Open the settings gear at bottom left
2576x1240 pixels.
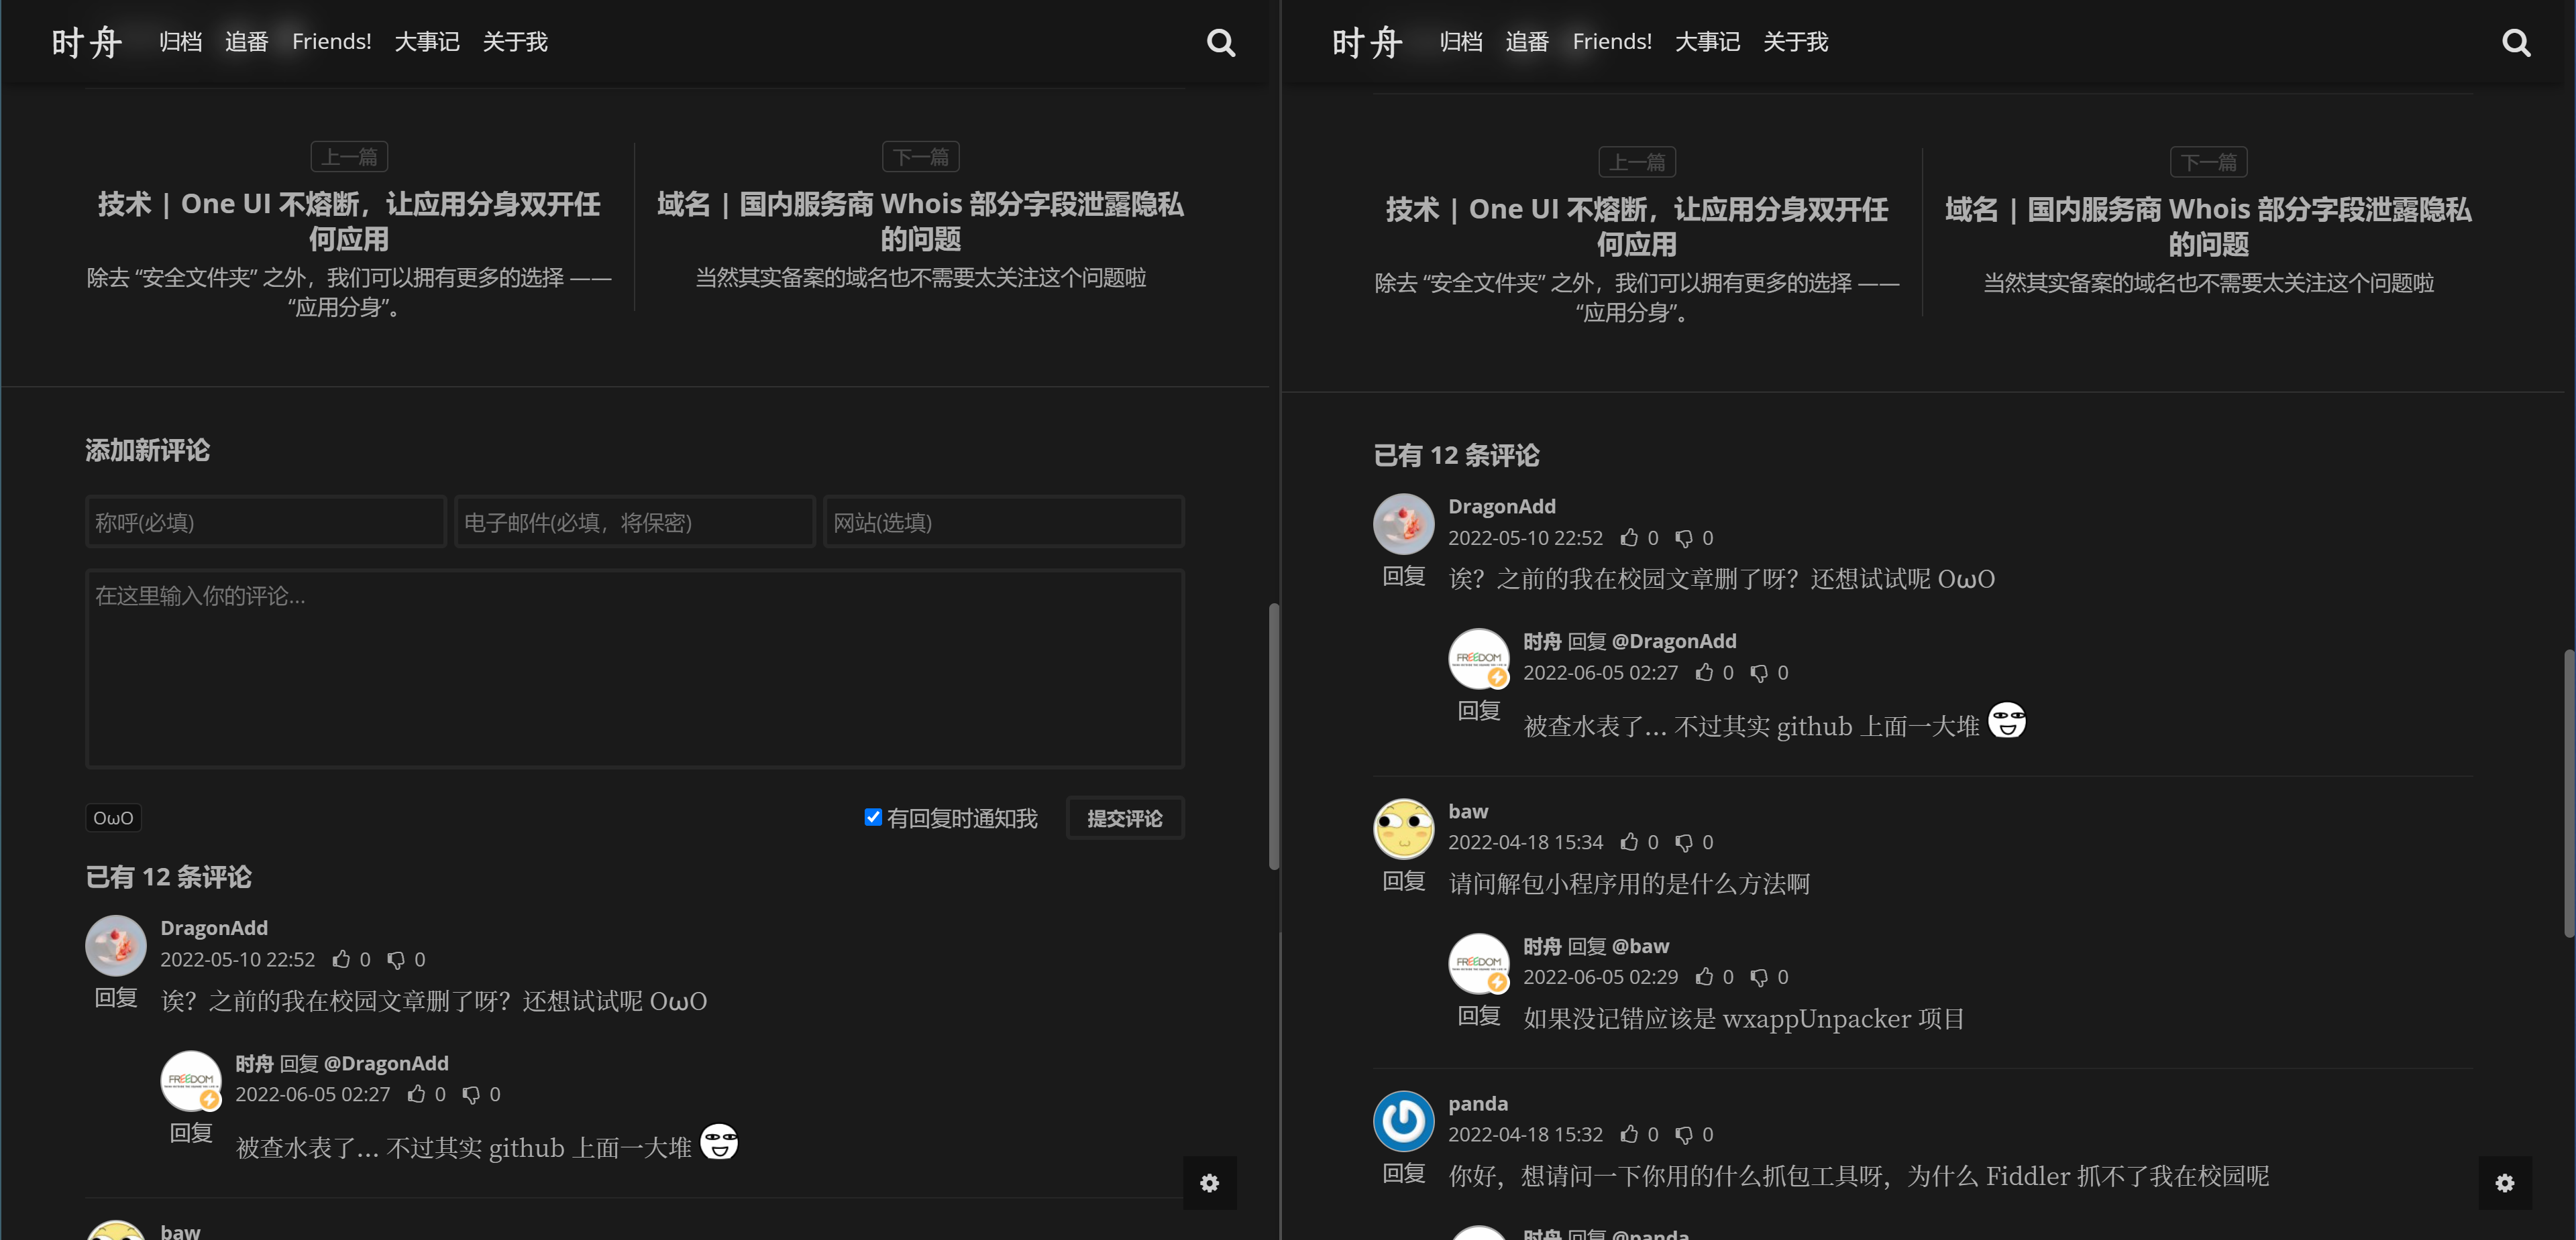pos(1209,1183)
